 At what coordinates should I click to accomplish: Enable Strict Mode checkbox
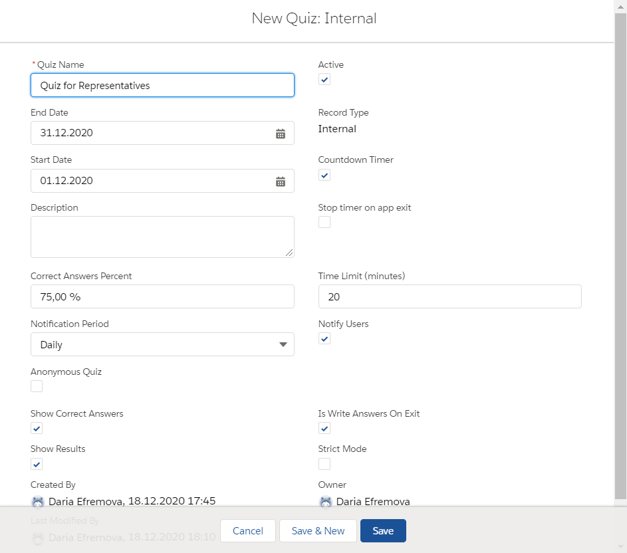324,463
